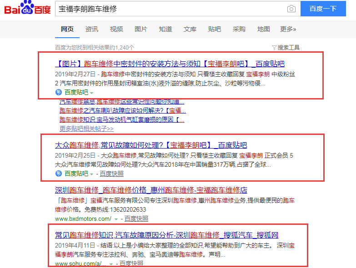Click the www.sohu.com/a/... URL
356x268 pixels.
(80, 264)
